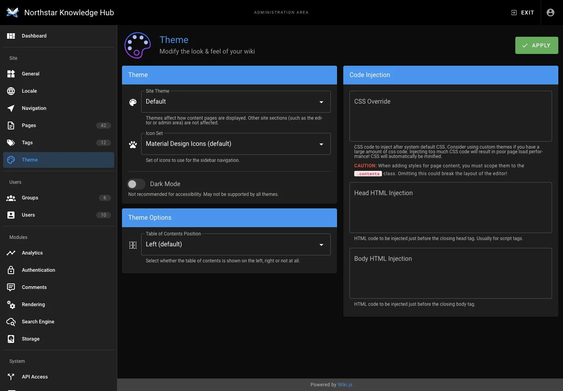Image resolution: width=563 pixels, height=391 pixels.
Task: Click the API Access fork icon
Action: [x=11, y=377]
